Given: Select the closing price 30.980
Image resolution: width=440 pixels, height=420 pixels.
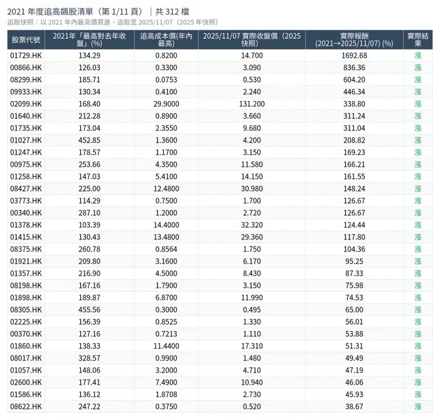Looking at the screenshot, I should [x=252, y=189].
